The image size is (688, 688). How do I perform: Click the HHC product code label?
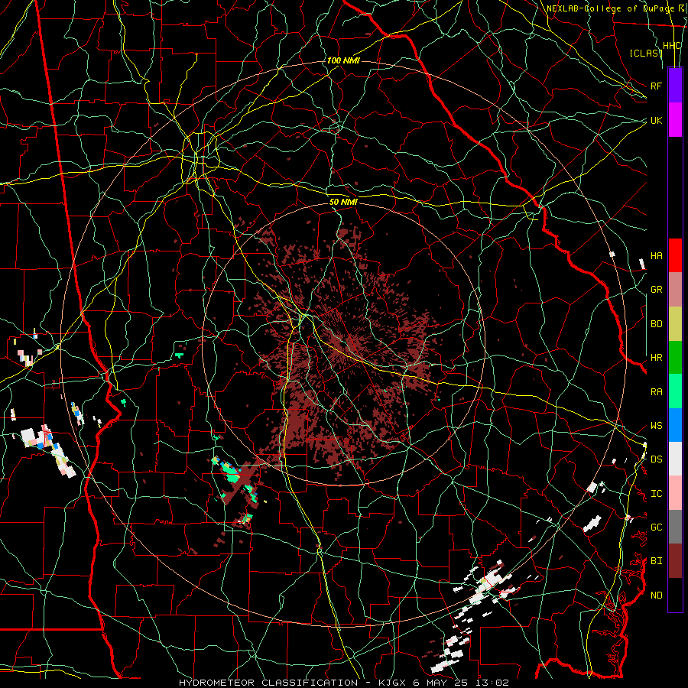(671, 46)
